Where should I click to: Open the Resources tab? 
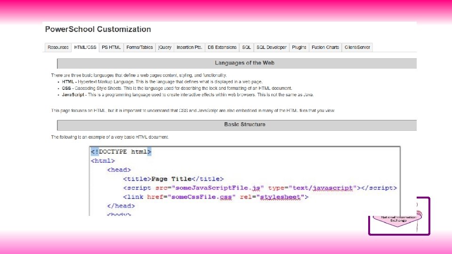58,48
